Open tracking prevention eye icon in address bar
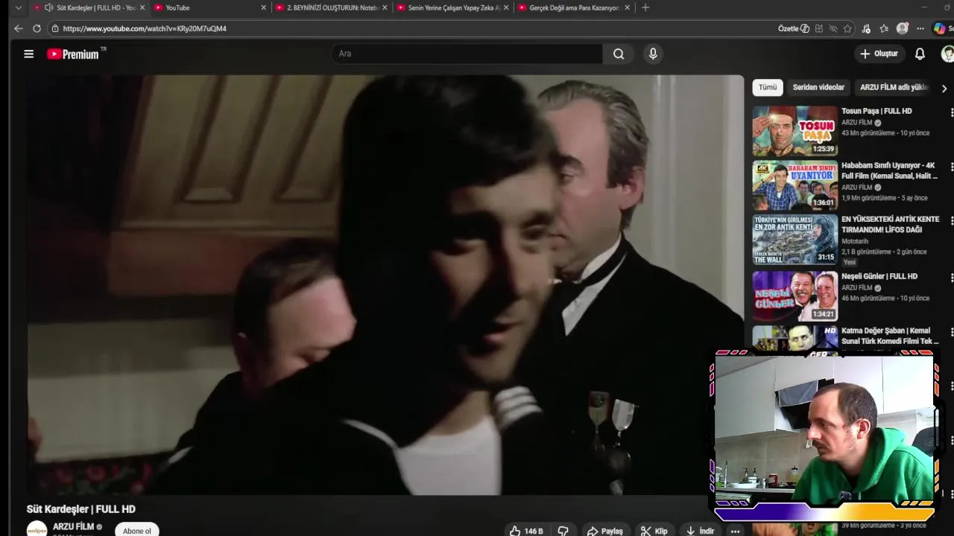Image resolution: width=954 pixels, height=536 pixels. [833, 28]
